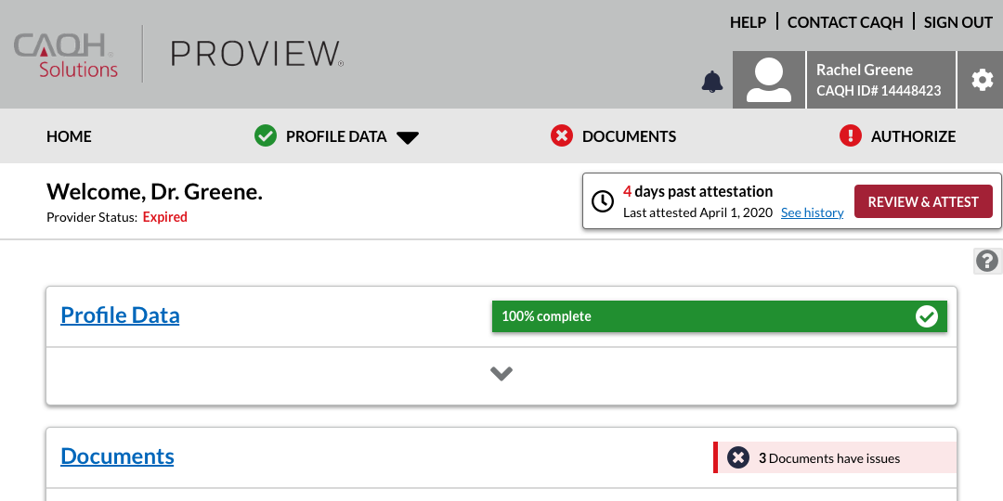Click the green checkmark beside Profile Data tab
This screenshot has height=501, width=1003.
(266, 136)
